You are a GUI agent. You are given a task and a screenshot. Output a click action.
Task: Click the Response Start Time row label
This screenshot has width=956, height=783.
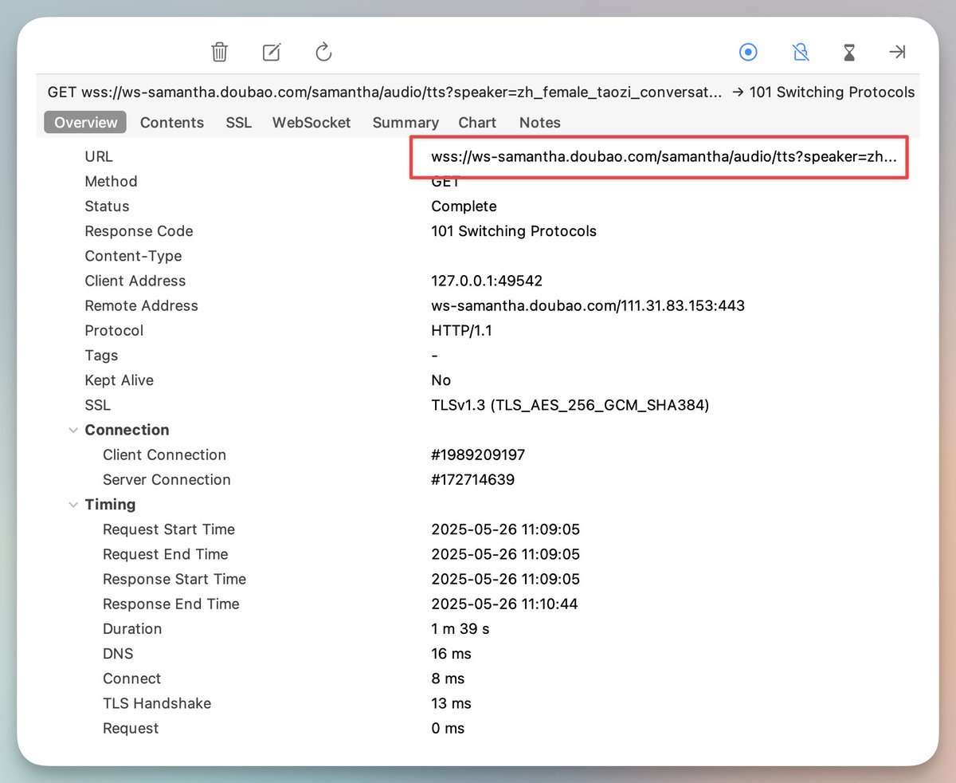click(174, 579)
